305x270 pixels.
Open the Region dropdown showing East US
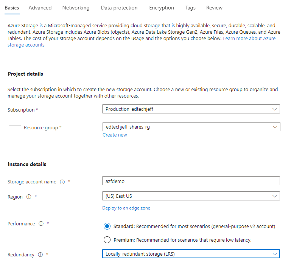pyautogui.click(x=191, y=196)
